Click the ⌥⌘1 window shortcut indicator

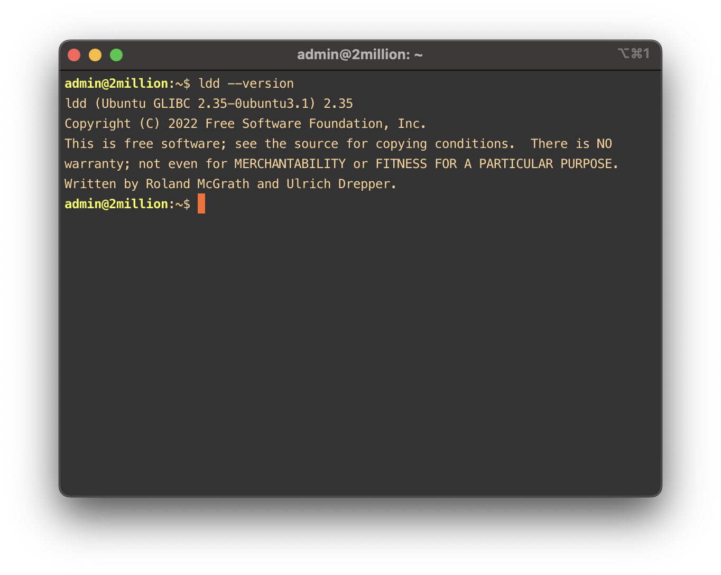(633, 54)
